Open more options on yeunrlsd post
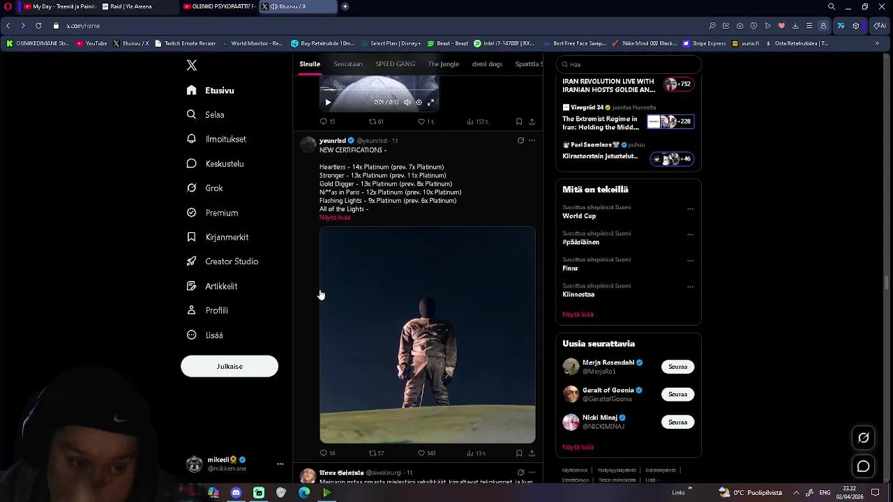The image size is (893, 502). pyautogui.click(x=532, y=140)
